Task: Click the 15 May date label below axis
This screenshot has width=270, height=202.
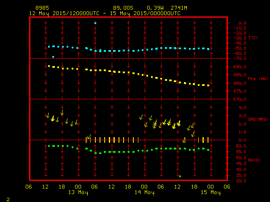Action: tap(211, 192)
